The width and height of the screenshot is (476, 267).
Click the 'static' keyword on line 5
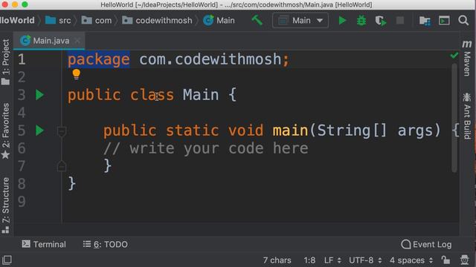click(192, 131)
